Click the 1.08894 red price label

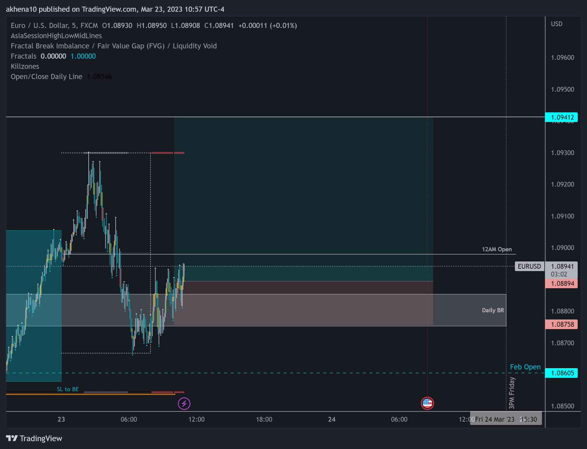(x=561, y=283)
